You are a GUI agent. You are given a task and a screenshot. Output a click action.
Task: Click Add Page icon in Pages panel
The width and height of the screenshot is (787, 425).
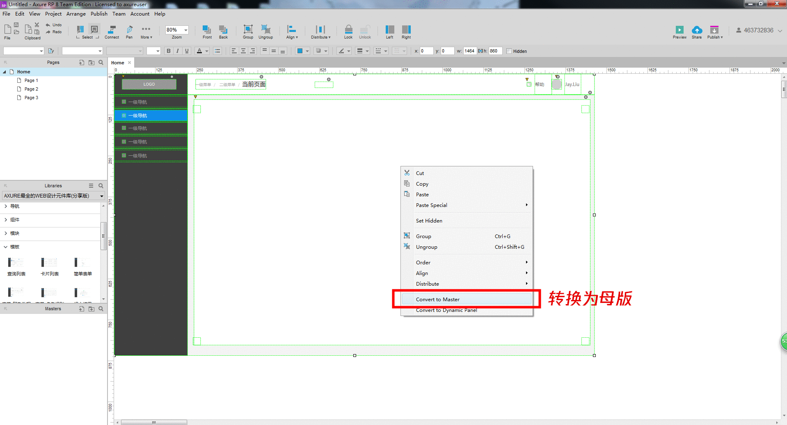click(82, 63)
